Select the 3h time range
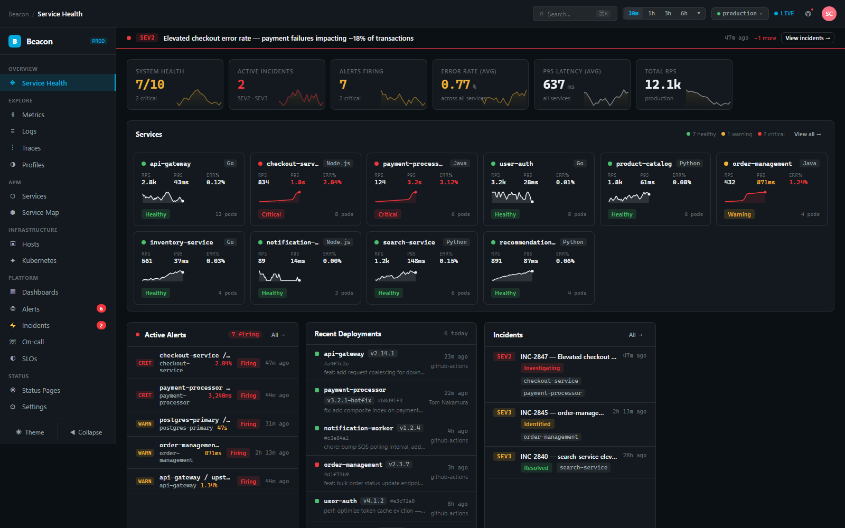 [668, 14]
